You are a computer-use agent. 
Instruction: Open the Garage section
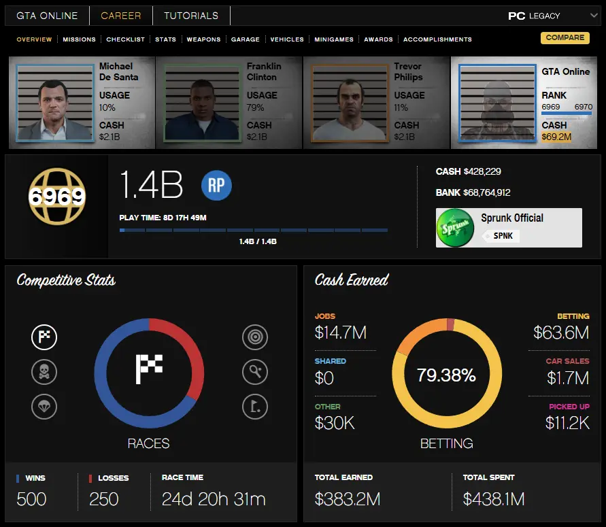246,39
